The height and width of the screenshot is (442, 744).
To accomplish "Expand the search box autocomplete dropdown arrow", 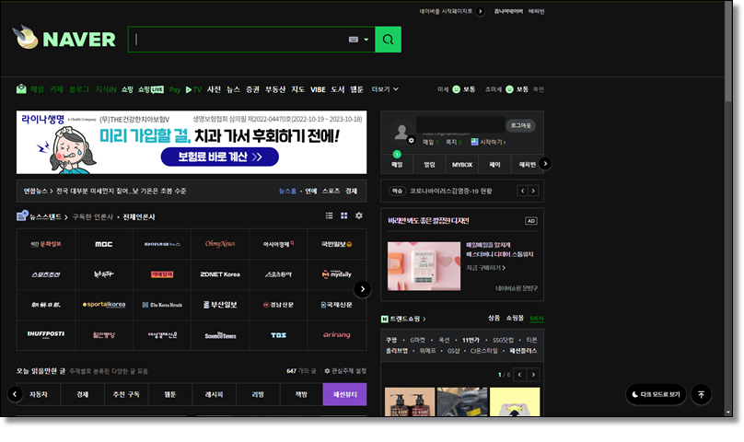I will click(x=366, y=40).
